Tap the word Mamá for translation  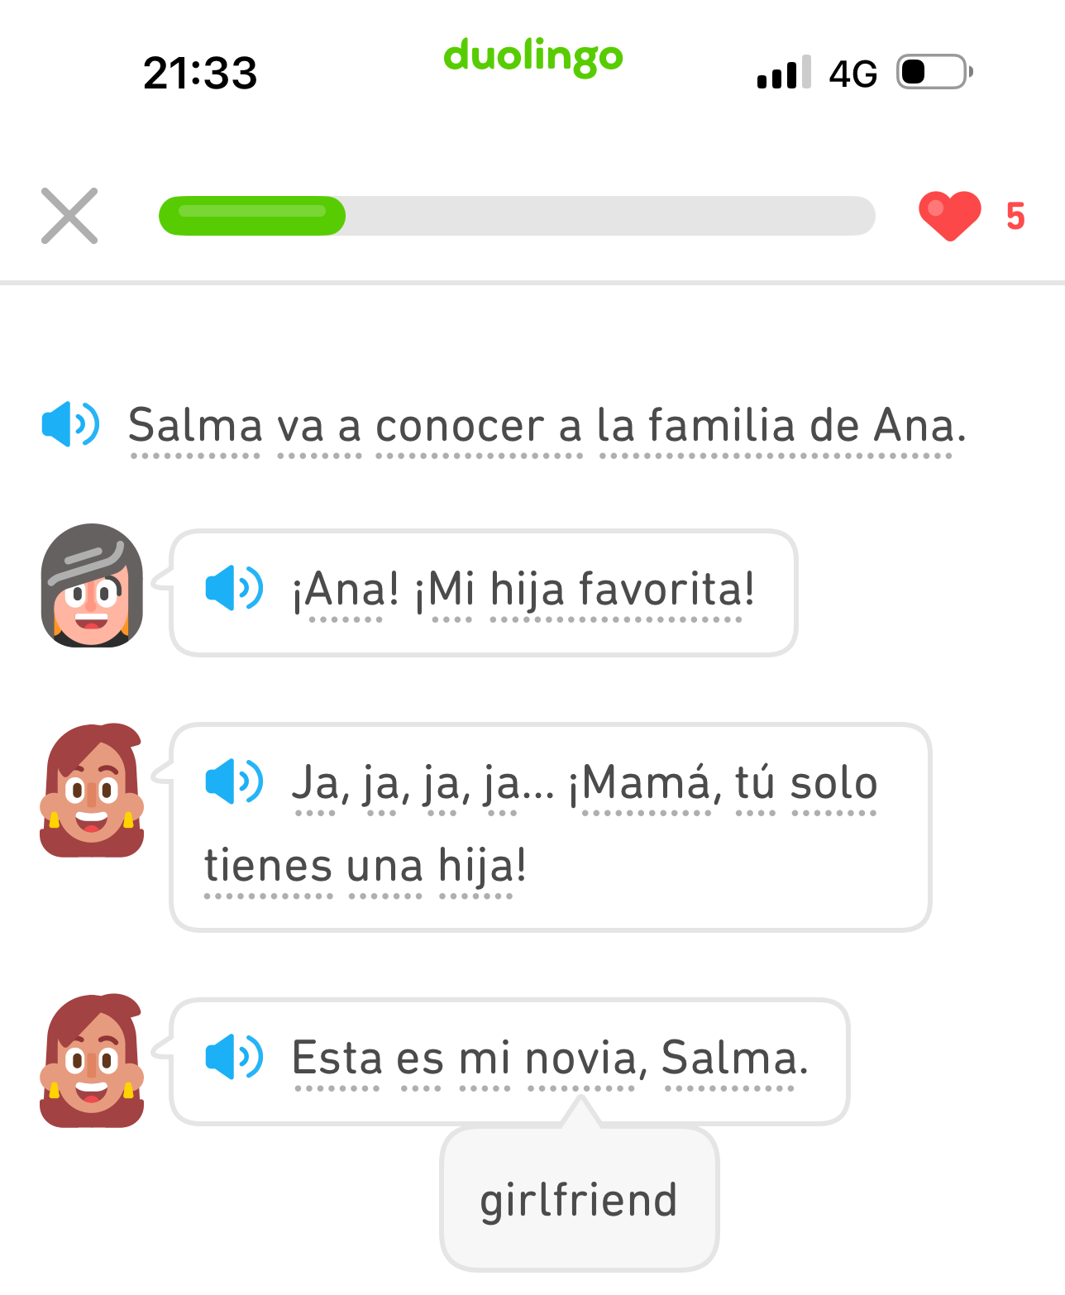click(x=647, y=782)
